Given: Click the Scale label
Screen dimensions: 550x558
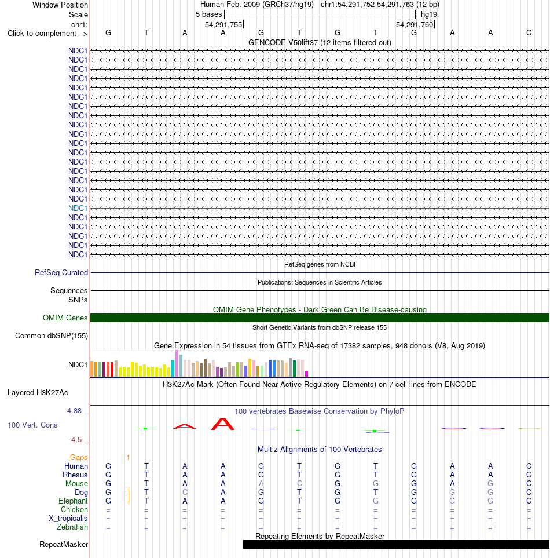Looking at the screenshot, I should (x=78, y=14).
